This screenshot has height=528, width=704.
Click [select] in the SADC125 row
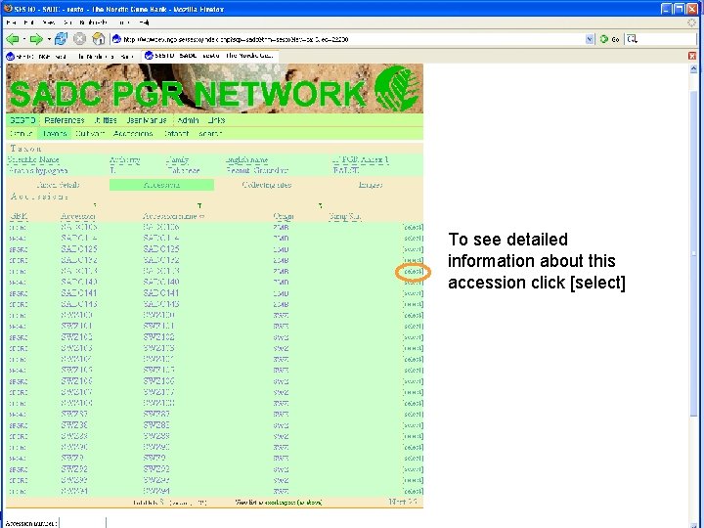pos(413,249)
